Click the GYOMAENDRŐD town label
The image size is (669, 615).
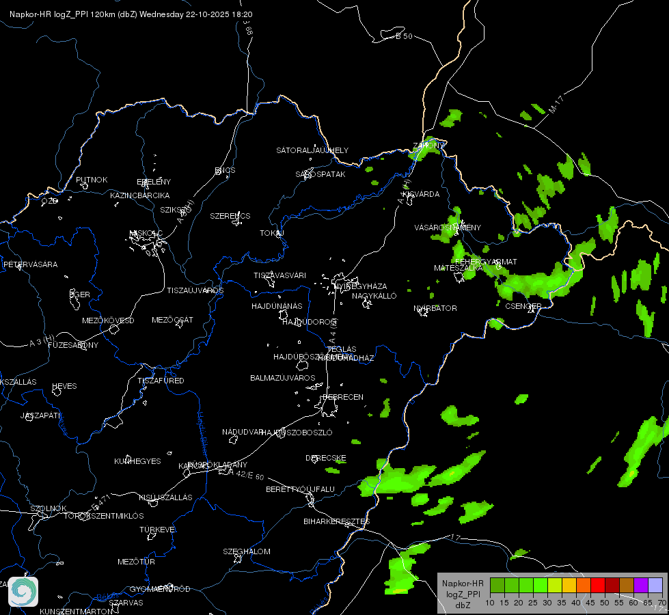[160, 589]
